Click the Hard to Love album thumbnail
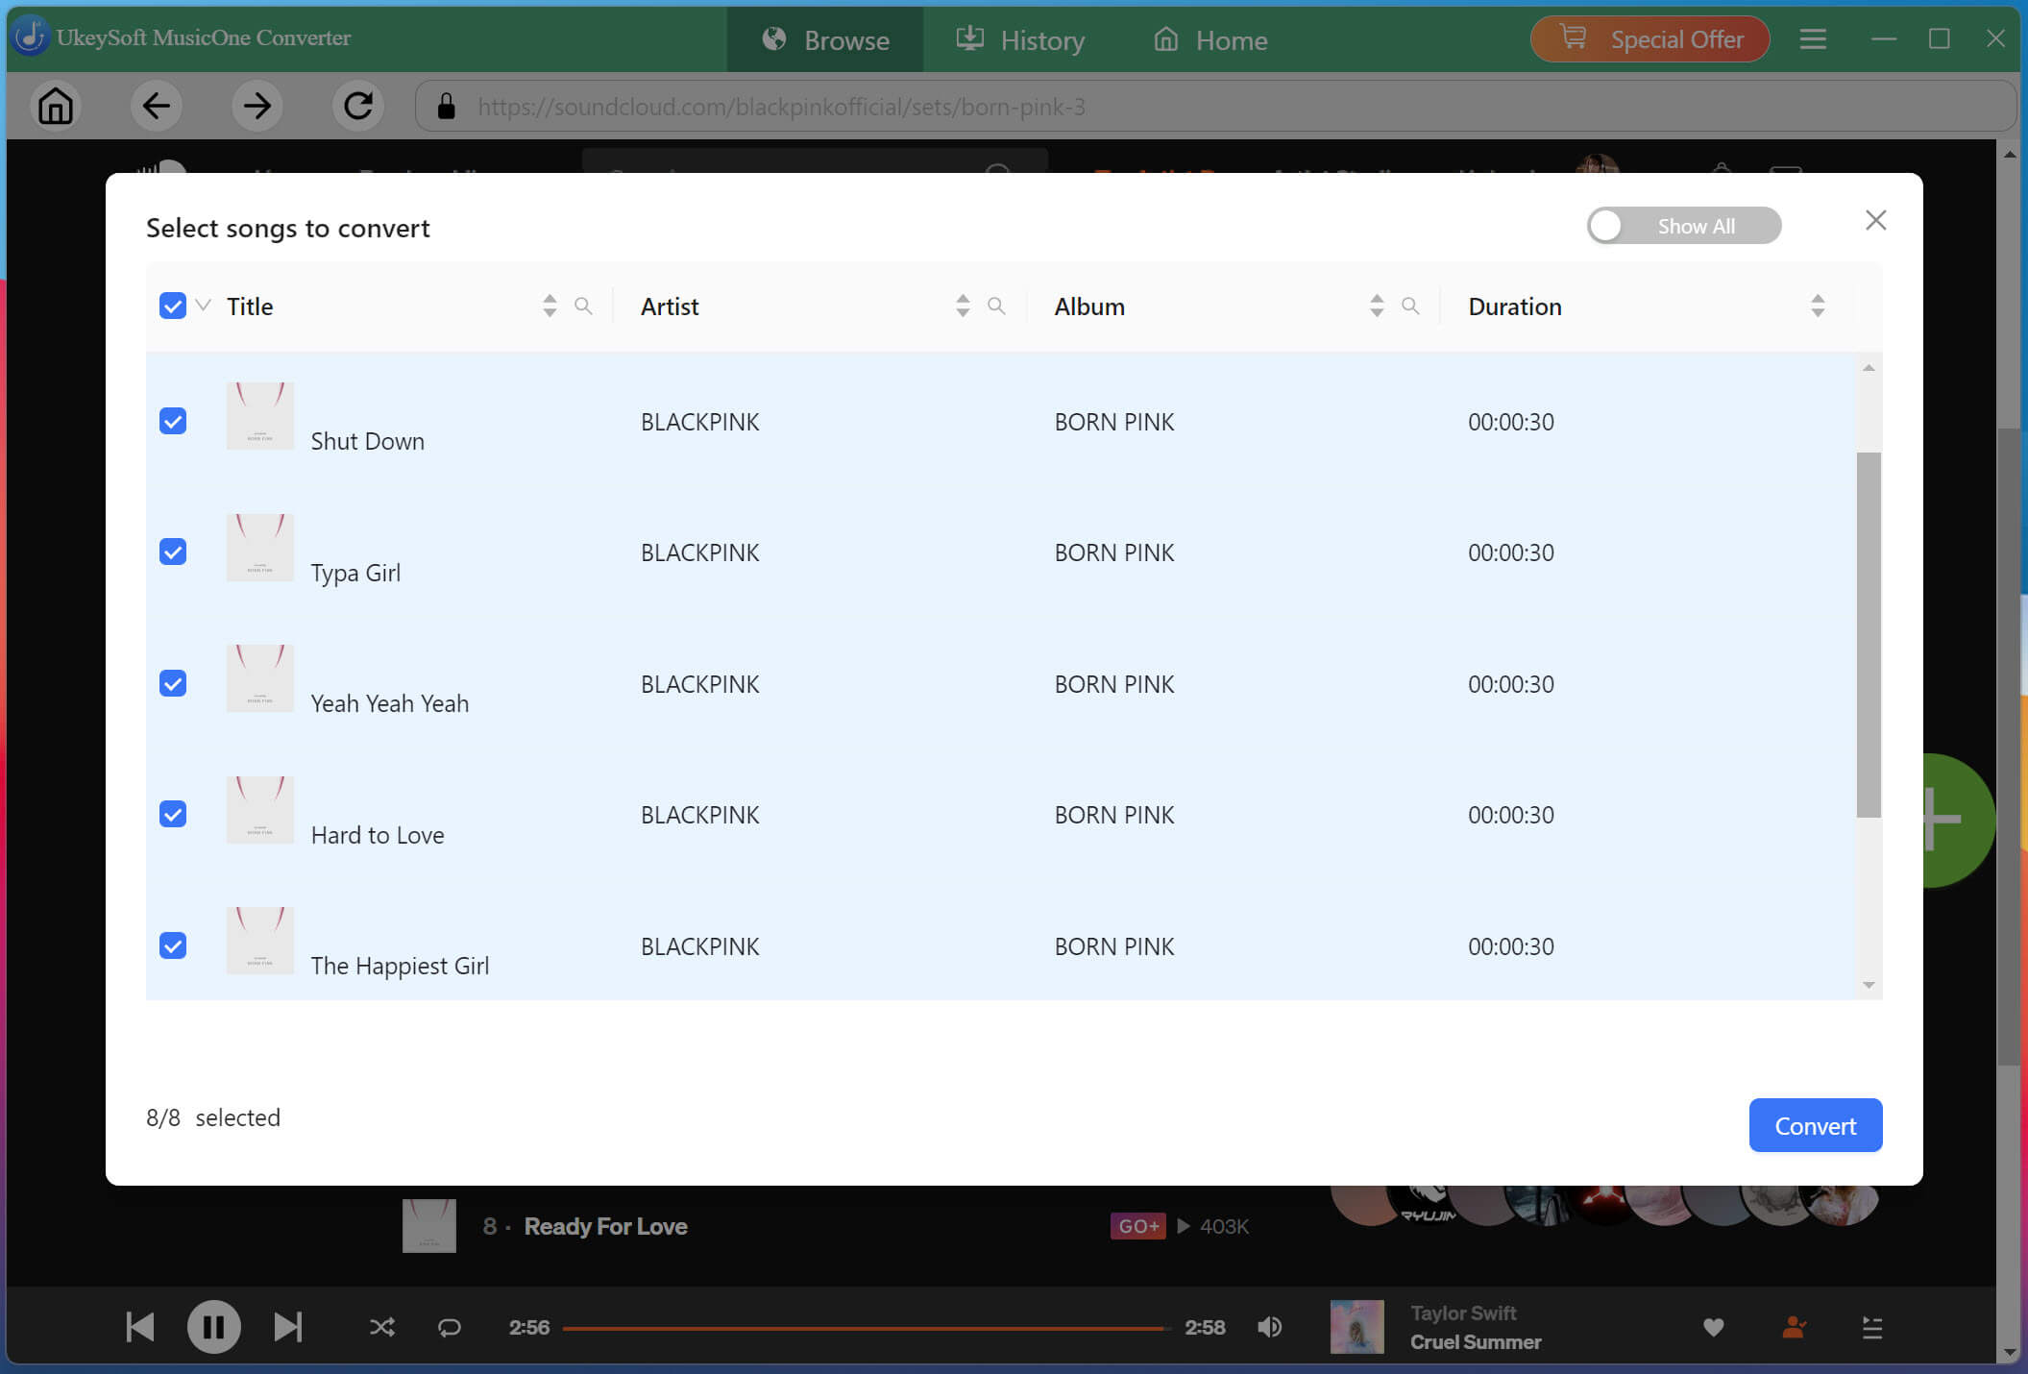The height and width of the screenshot is (1374, 2028). (259, 810)
